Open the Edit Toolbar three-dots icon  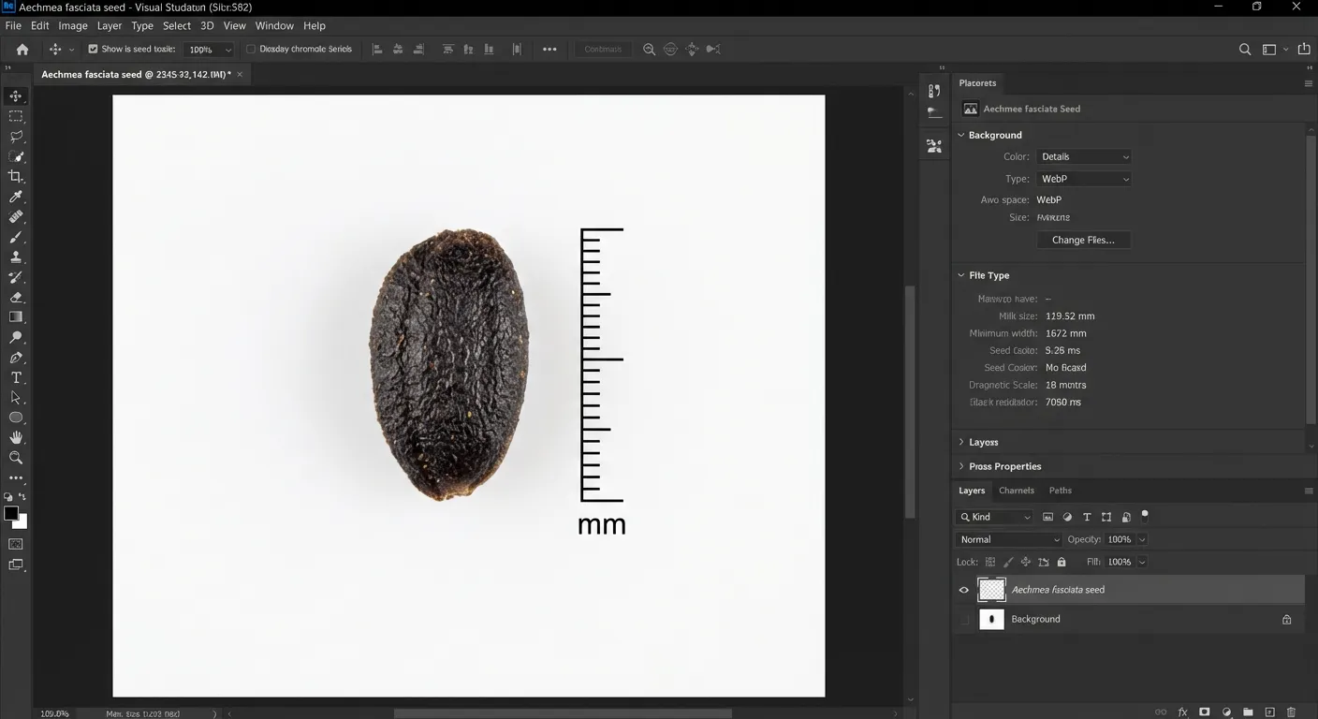coord(16,478)
